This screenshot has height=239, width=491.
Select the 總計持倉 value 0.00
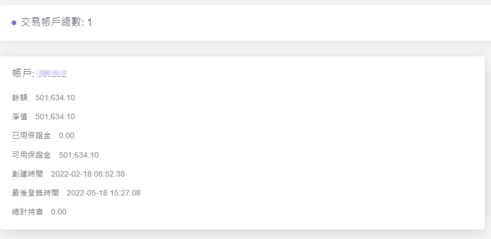[59, 212]
